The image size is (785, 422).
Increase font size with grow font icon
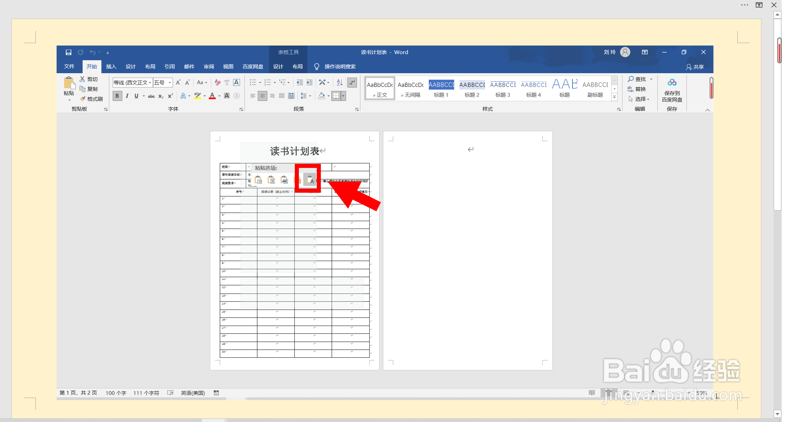pos(178,83)
